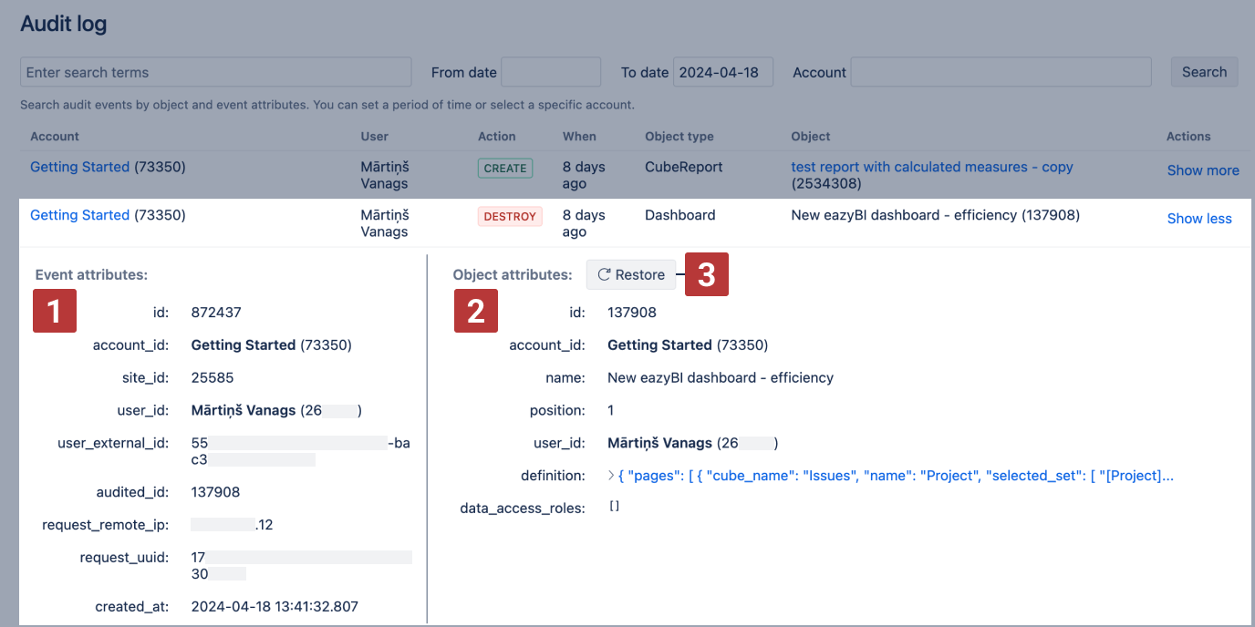Click red marker number 3

tap(707, 275)
